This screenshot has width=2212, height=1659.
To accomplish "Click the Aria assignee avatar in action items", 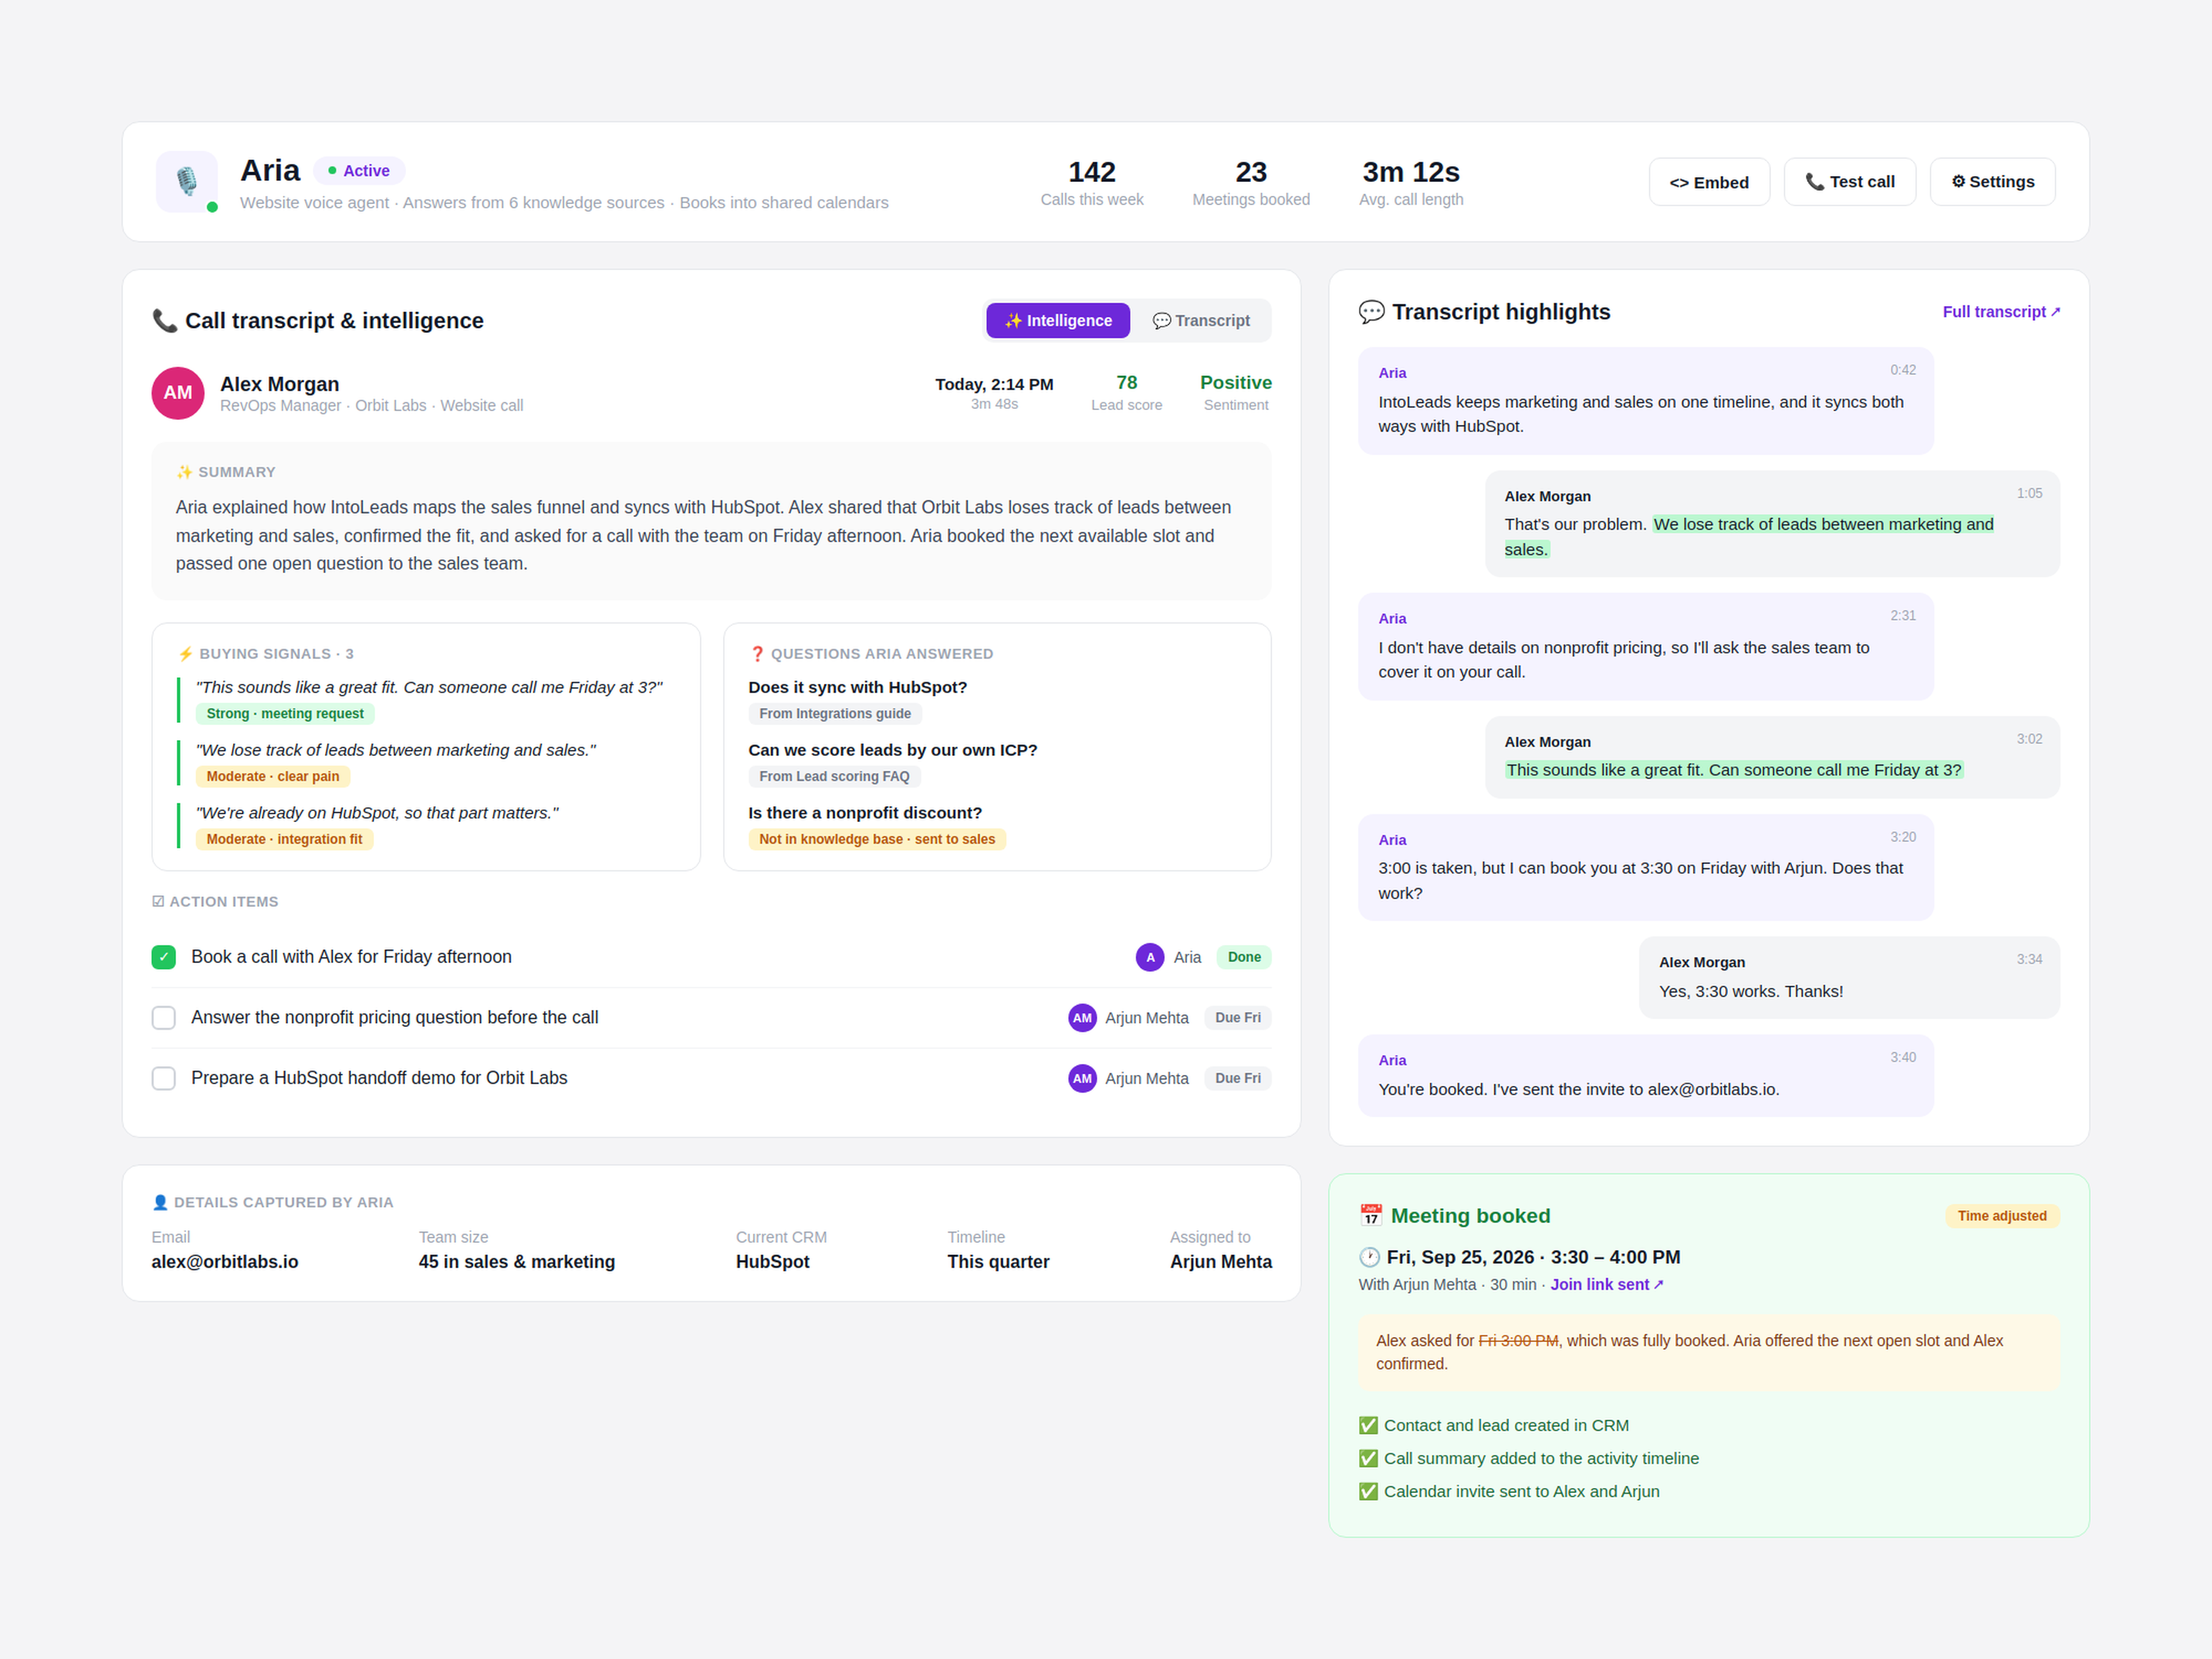I will point(1150,957).
